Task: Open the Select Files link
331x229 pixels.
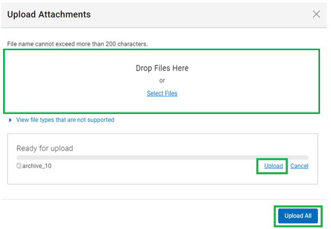Action: (x=162, y=94)
